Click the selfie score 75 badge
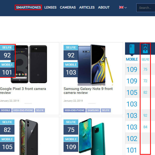The width and height of the screenshot is (155, 155). 71,130
